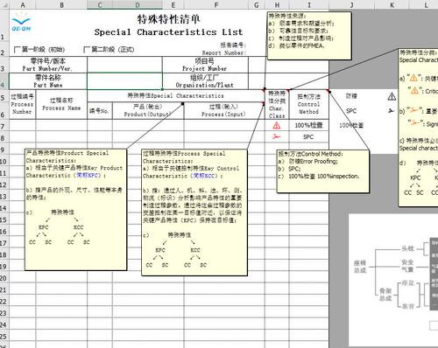
Task: Click the first orange triangle in classification comment
Action: tap(413, 78)
